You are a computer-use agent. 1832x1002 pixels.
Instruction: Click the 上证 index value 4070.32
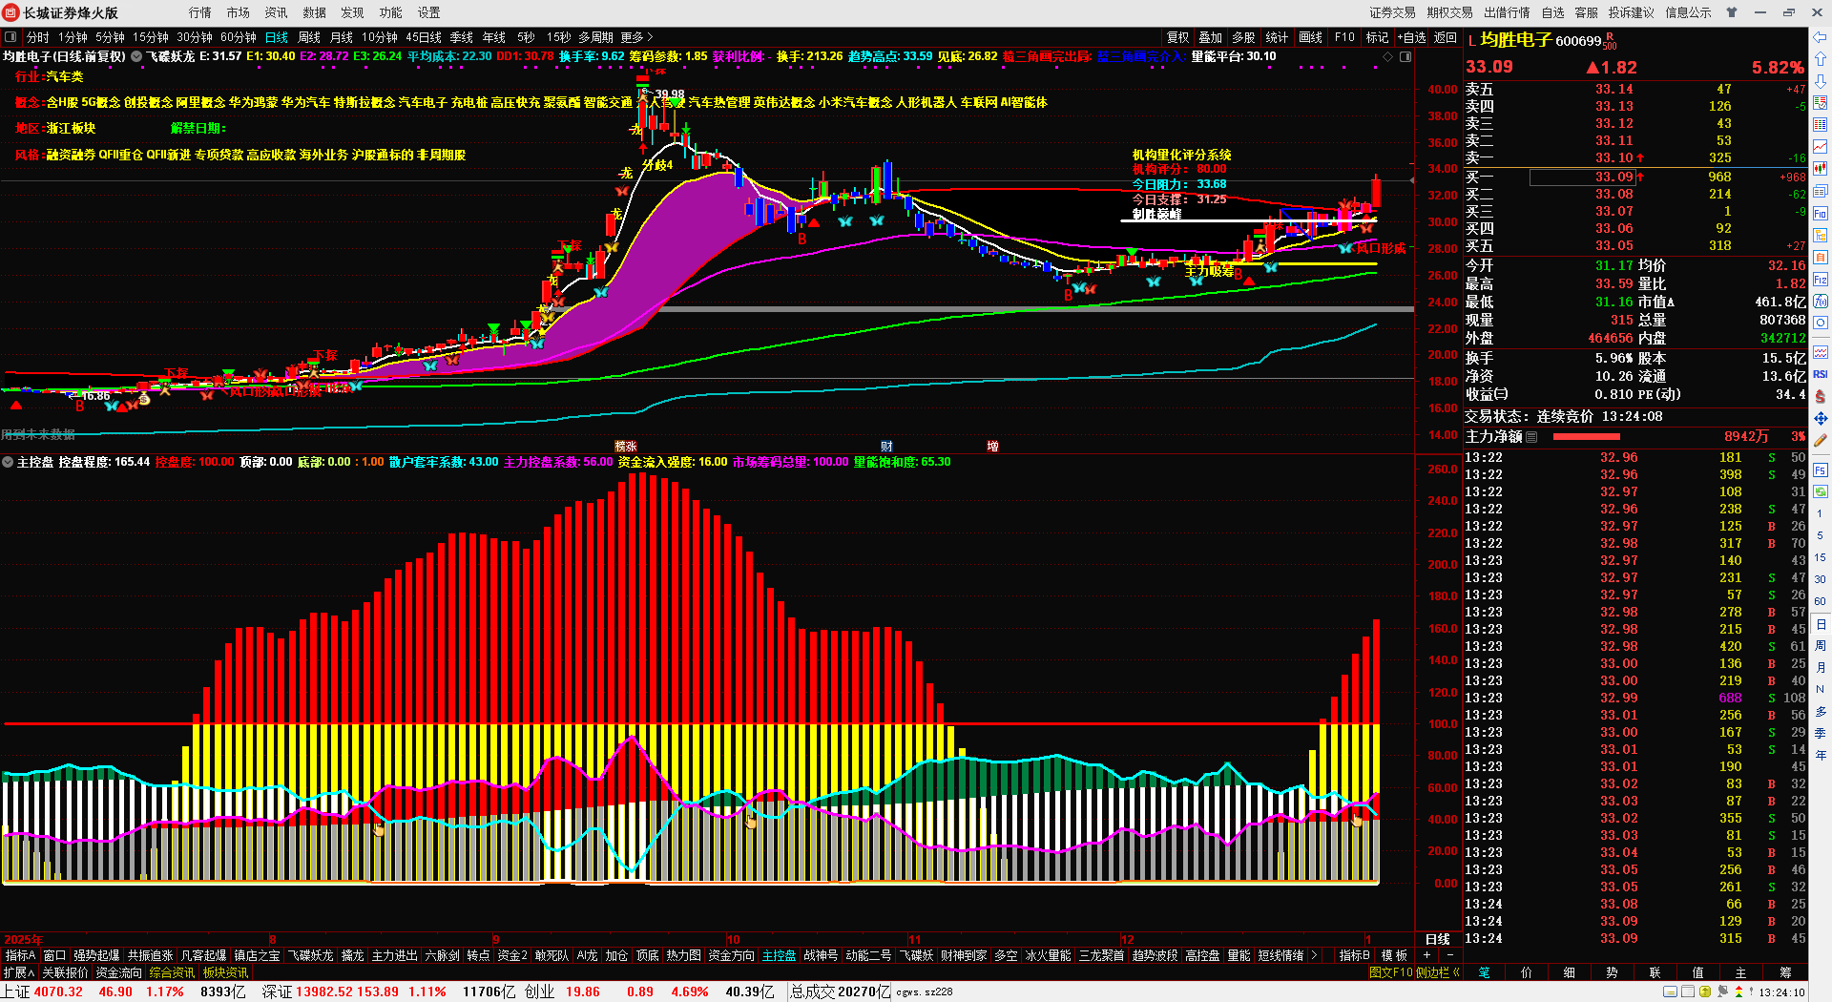[59, 992]
